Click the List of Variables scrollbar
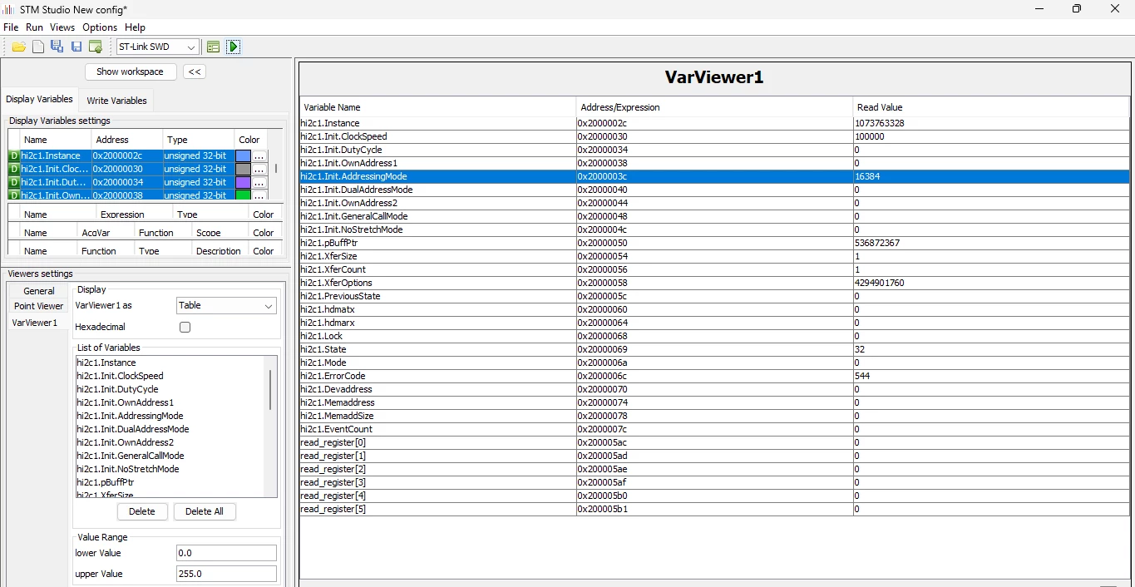Viewport: 1135px width, 587px height. (x=270, y=389)
